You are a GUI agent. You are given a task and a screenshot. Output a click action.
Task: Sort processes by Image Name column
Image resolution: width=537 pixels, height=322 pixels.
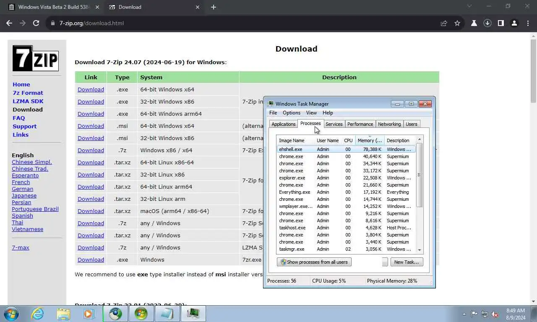pos(295,140)
